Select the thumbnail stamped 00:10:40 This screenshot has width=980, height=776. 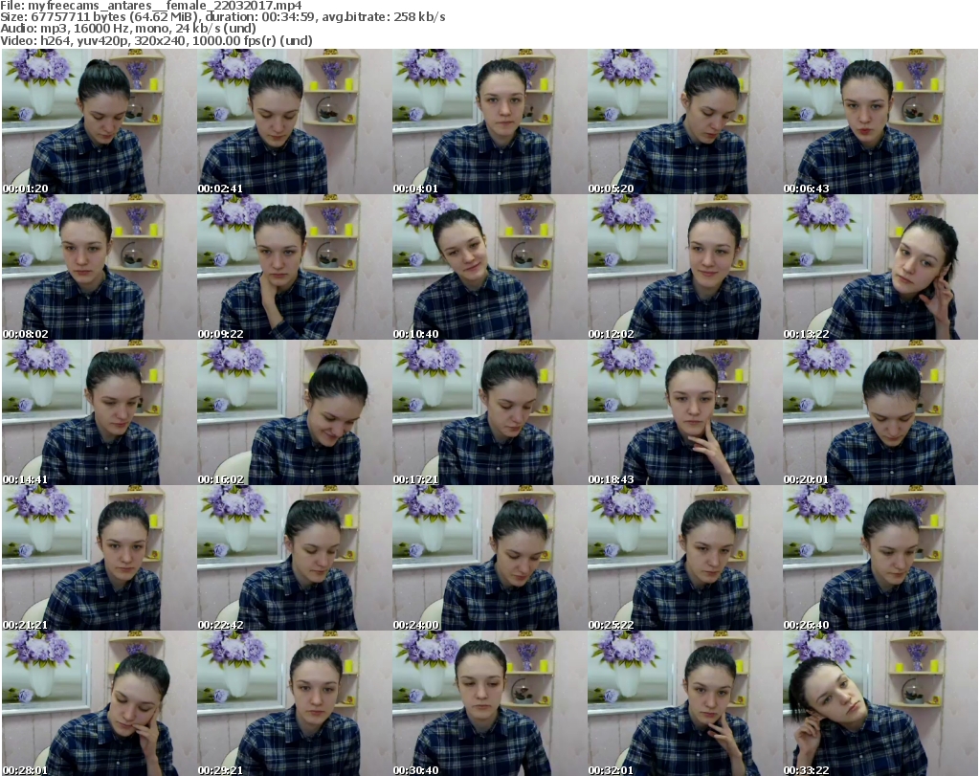click(489, 267)
